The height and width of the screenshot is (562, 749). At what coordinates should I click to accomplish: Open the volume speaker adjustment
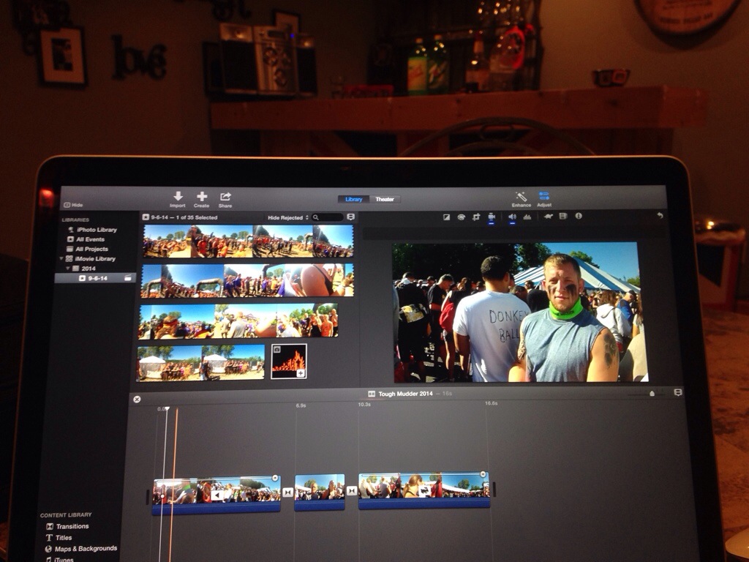click(512, 217)
